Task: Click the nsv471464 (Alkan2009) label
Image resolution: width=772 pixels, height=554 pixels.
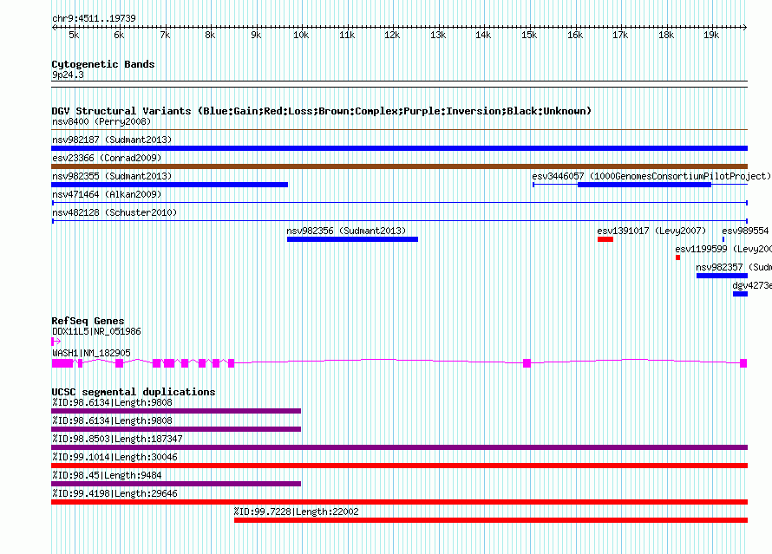Action: (x=107, y=194)
